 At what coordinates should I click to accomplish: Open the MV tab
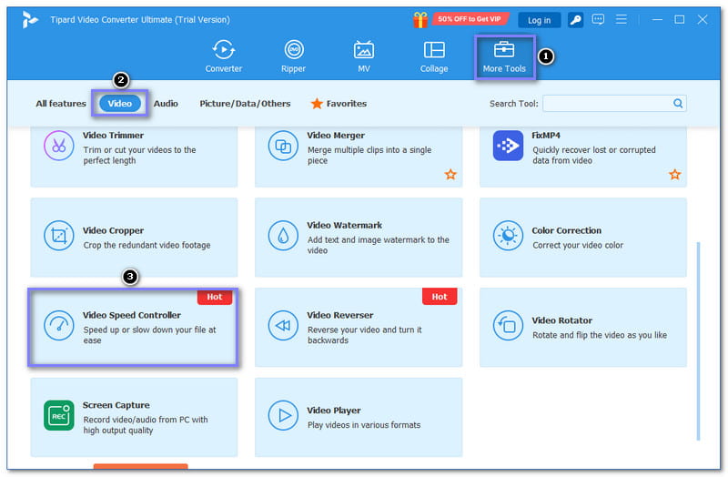[x=363, y=56]
